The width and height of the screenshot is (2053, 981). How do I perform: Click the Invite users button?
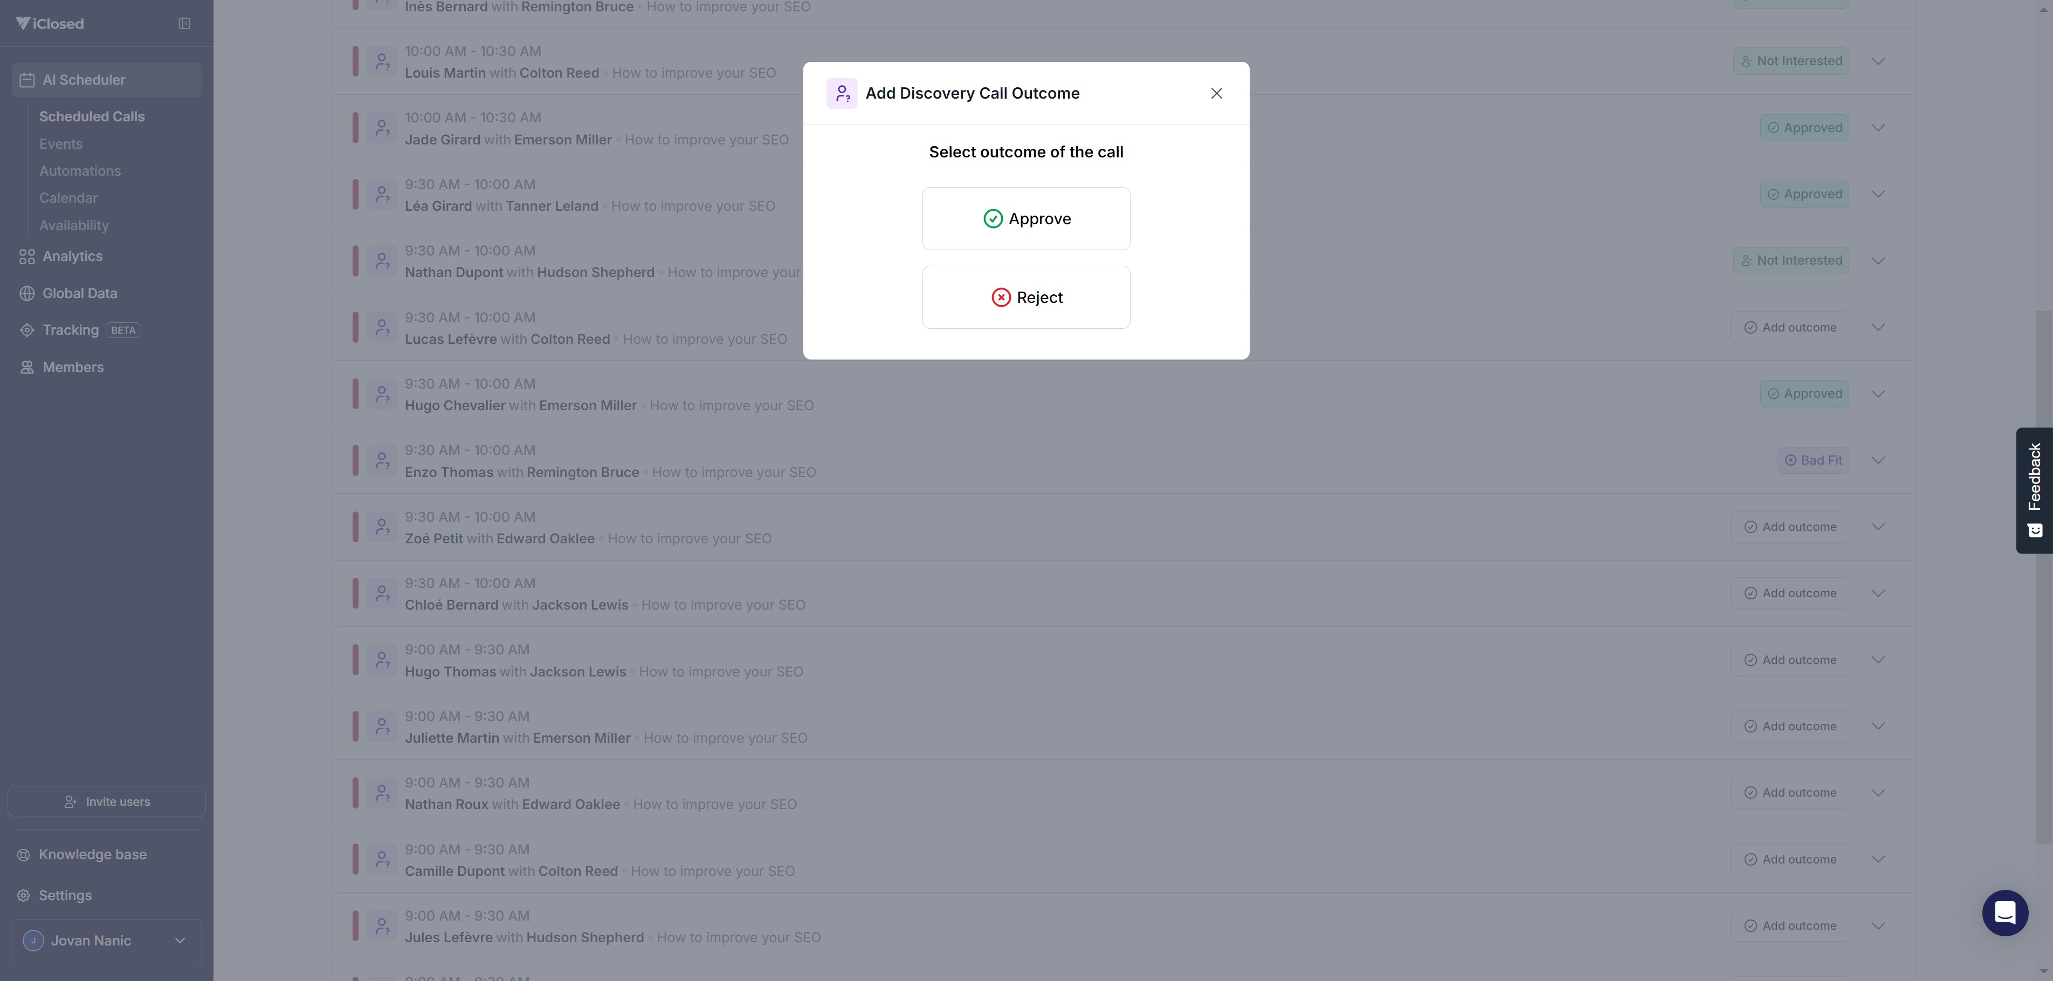point(107,802)
